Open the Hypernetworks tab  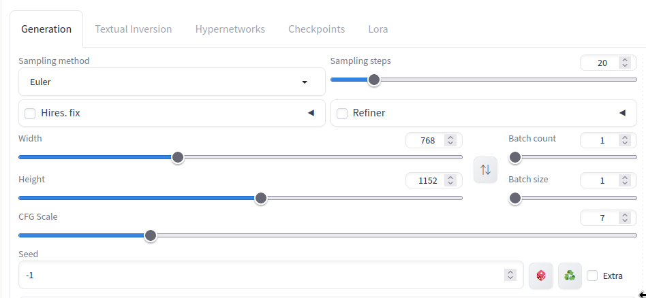pyautogui.click(x=230, y=29)
